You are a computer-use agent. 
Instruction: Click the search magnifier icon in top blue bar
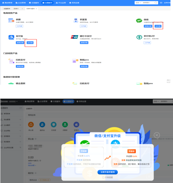coord(156,3)
